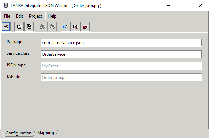Viewport: 209px width, 138px height.
Task: Click the binoculars Find icon
Action: 42,27
